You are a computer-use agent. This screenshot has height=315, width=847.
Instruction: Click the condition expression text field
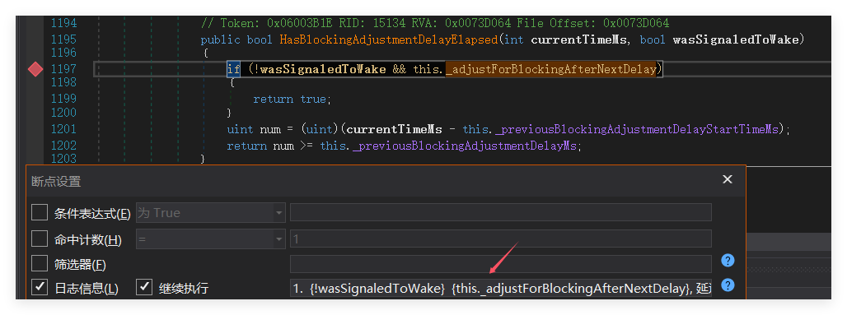coord(501,212)
